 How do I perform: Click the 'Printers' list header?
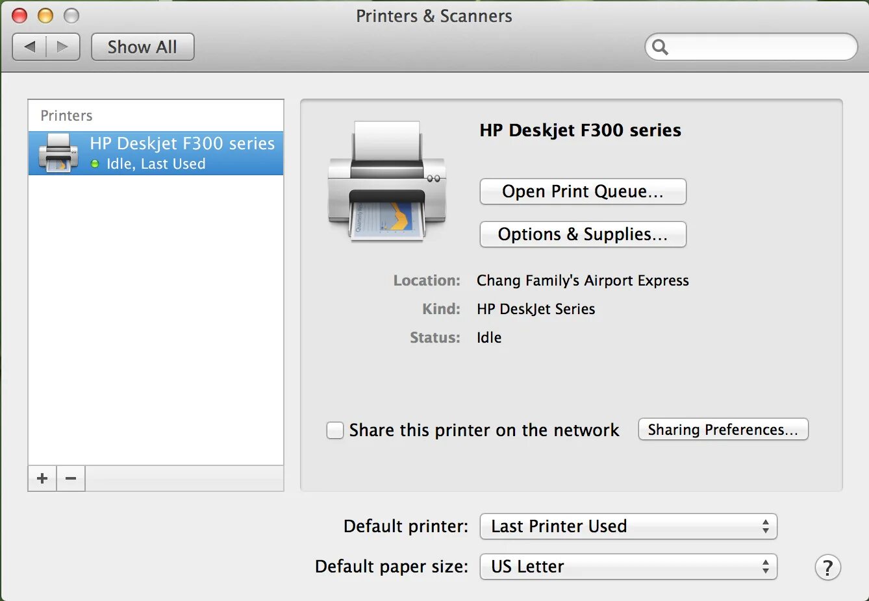(66, 116)
